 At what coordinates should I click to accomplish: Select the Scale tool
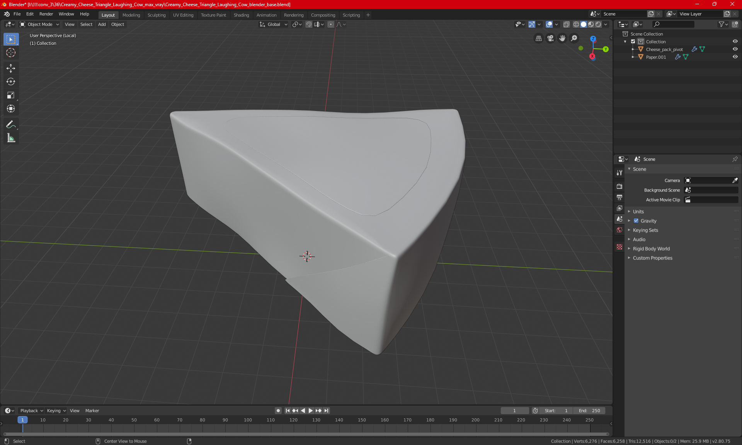11,95
